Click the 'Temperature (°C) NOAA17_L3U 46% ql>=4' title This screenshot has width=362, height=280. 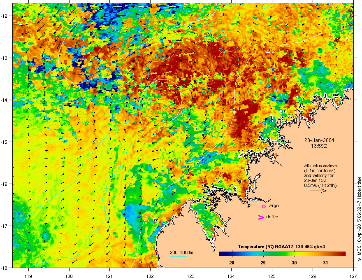(281, 247)
